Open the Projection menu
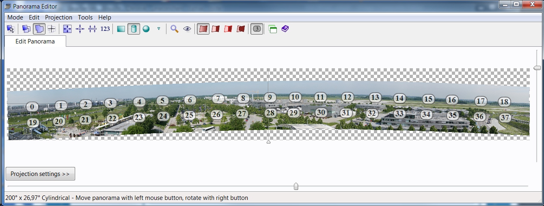Viewport: 544px width, 206px height. (58, 17)
